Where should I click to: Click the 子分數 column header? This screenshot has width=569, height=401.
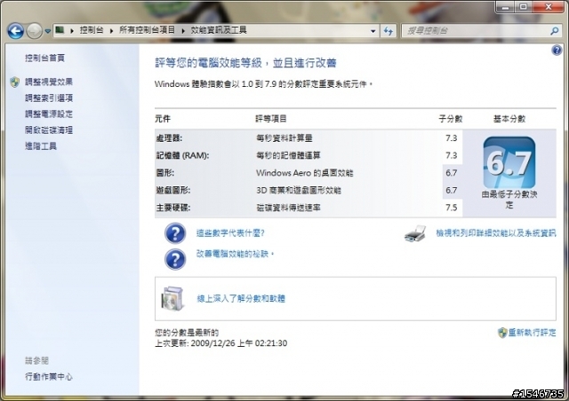(451, 119)
